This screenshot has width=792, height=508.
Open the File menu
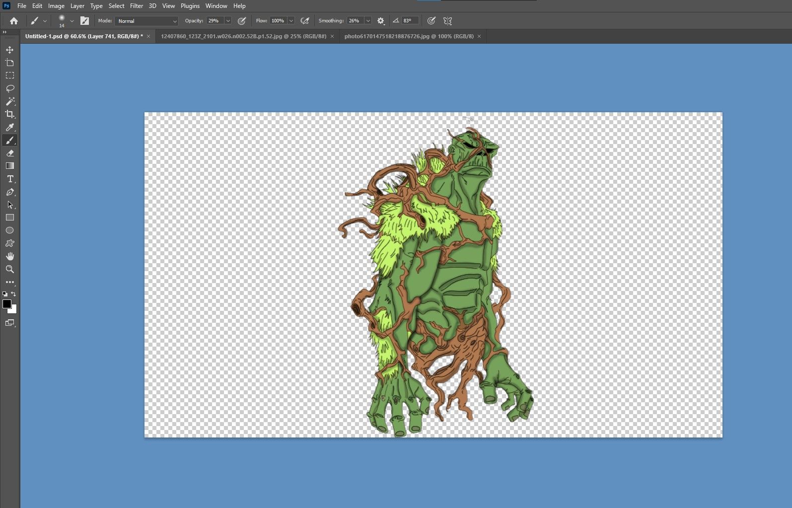pyautogui.click(x=22, y=6)
